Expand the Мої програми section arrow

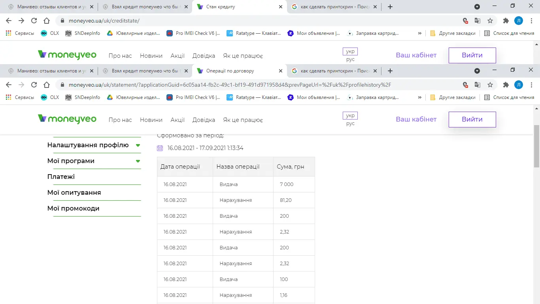[x=138, y=161]
